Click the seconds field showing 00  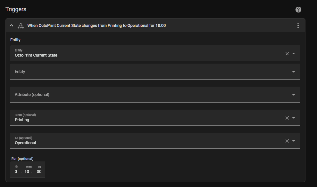(x=39, y=172)
